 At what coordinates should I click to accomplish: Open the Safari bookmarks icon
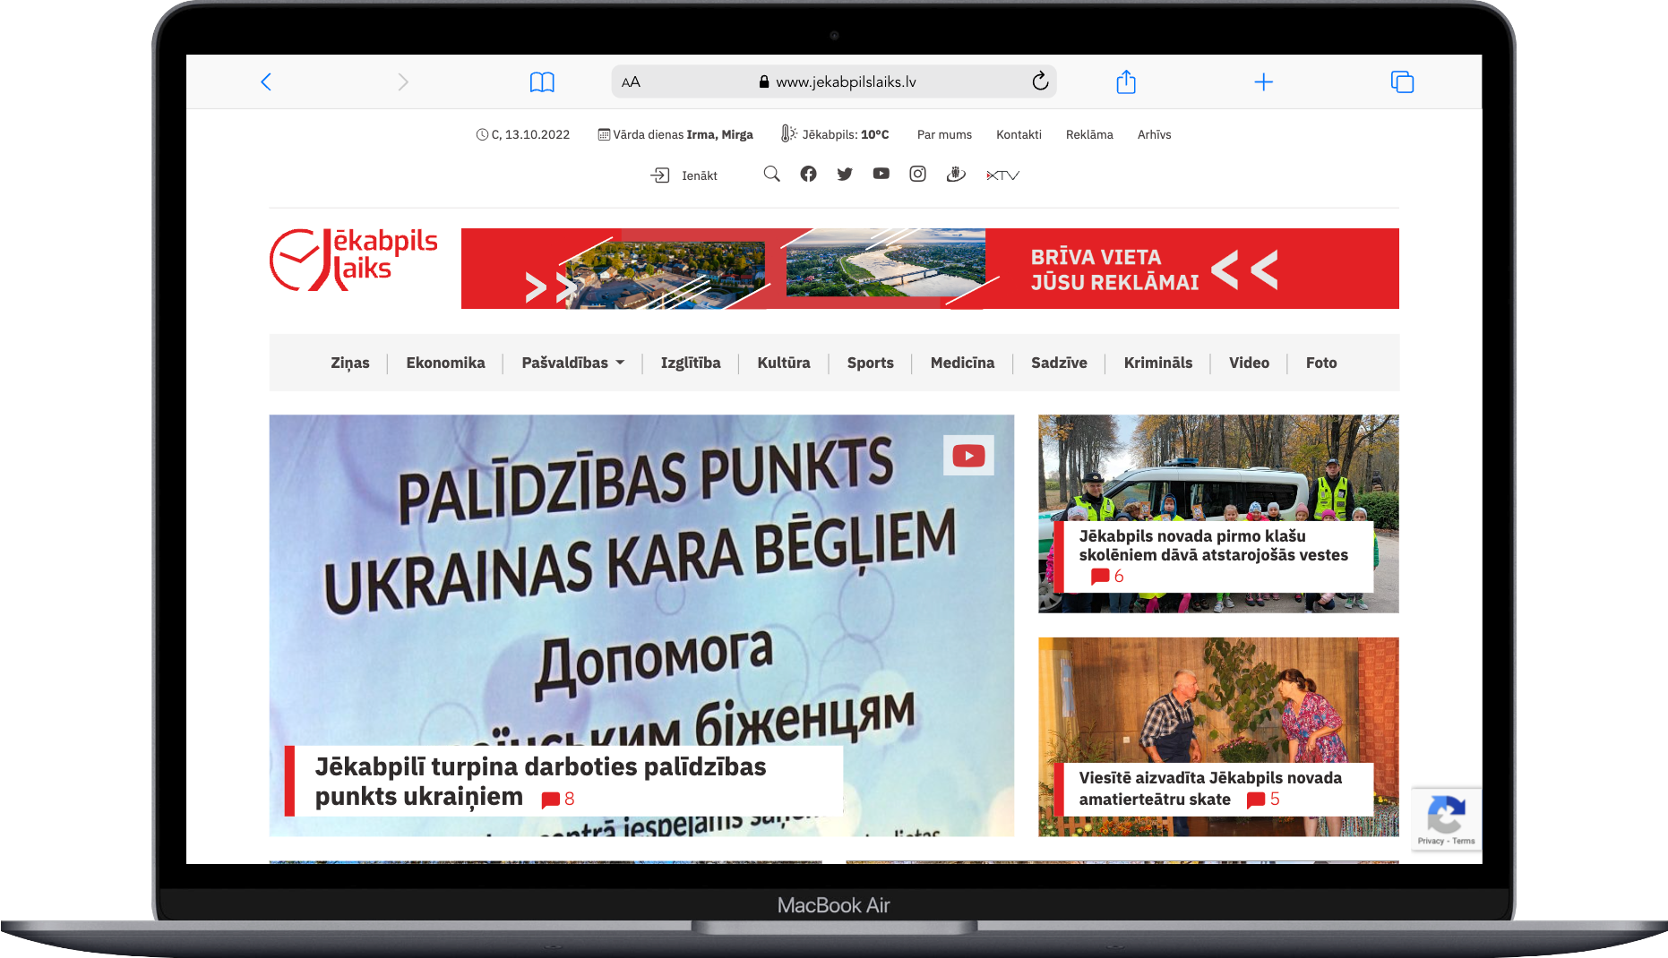[542, 82]
